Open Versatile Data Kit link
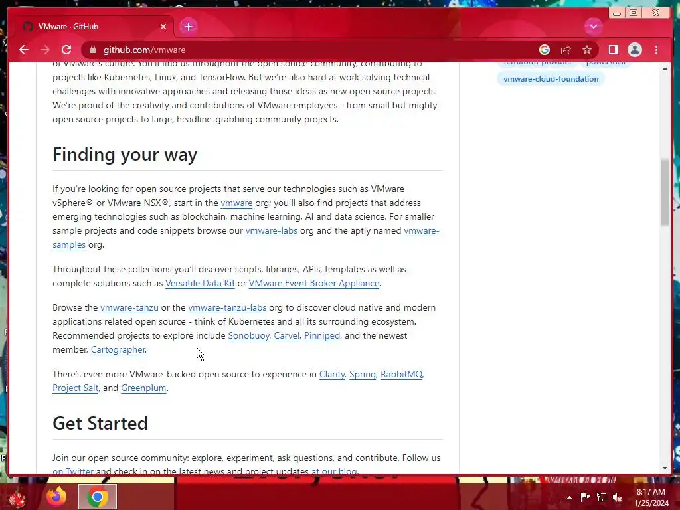The width and height of the screenshot is (680, 510). pyautogui.click(x=200, y=283)
